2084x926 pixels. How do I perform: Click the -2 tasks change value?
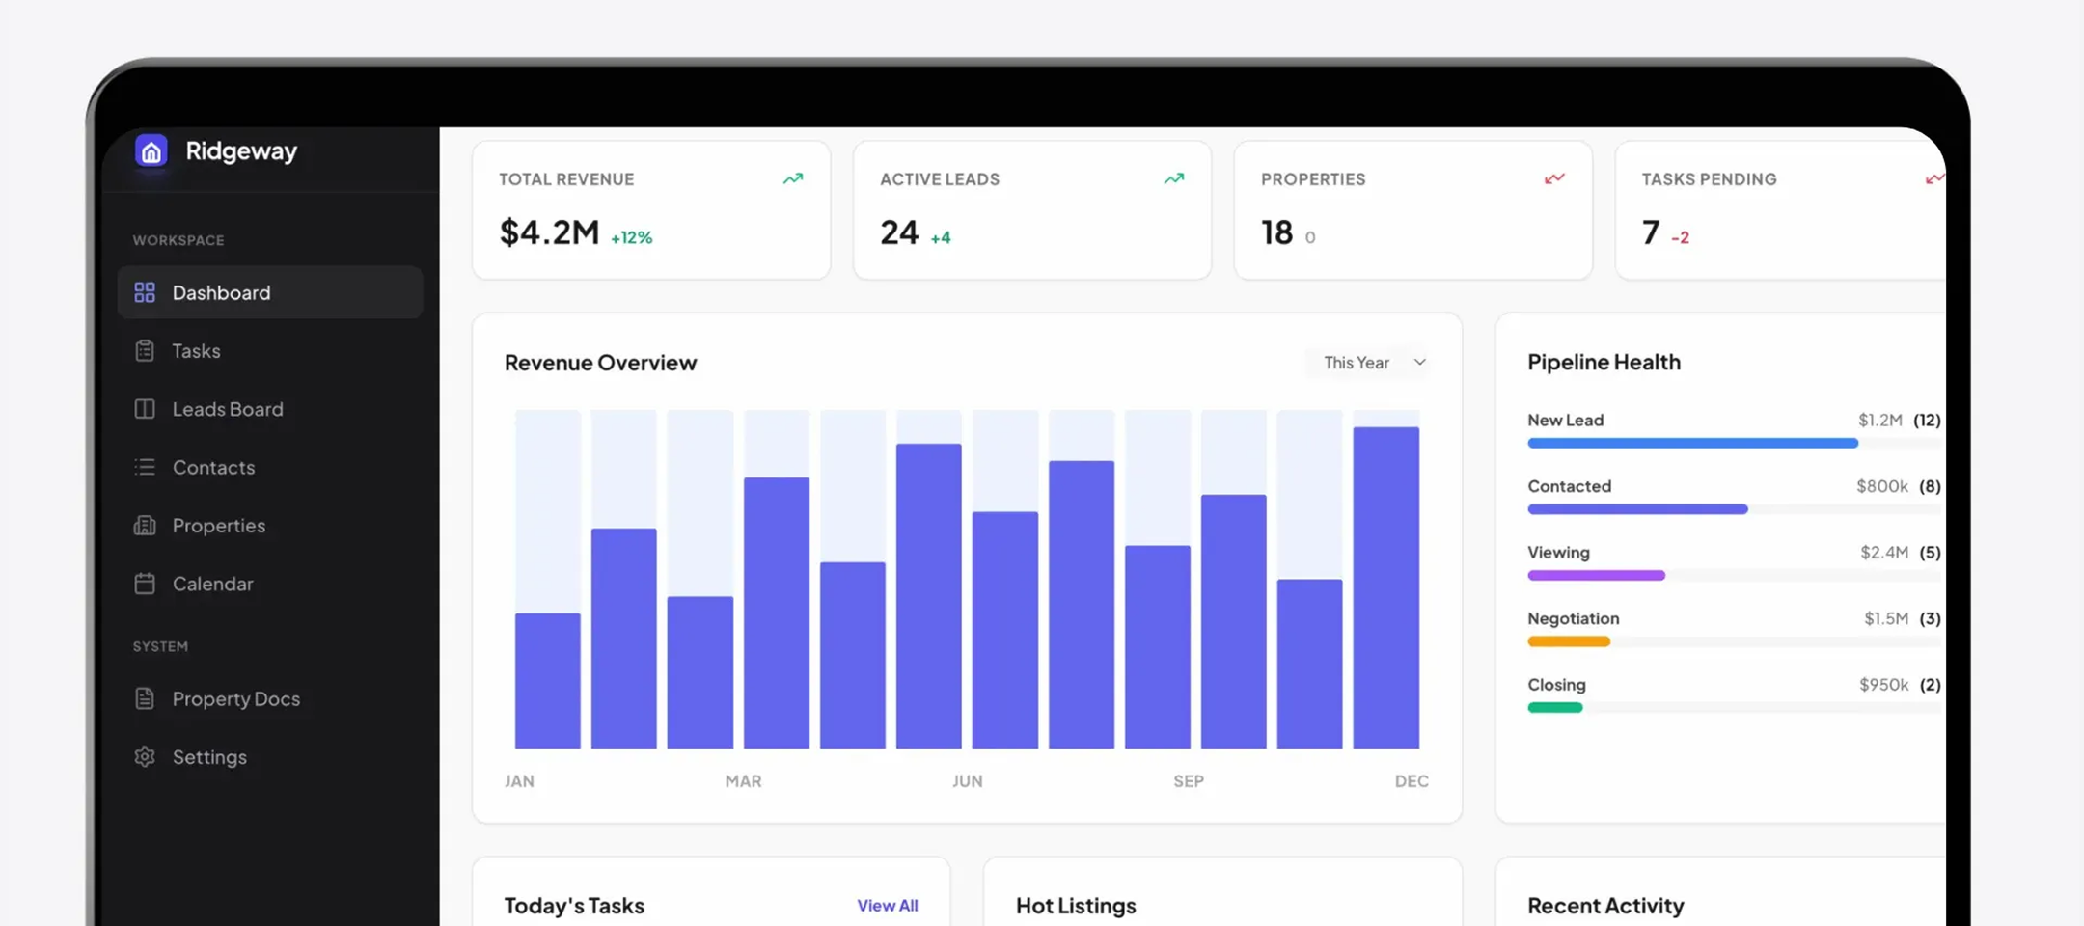pyautogui.click(x=1680, y=237)
